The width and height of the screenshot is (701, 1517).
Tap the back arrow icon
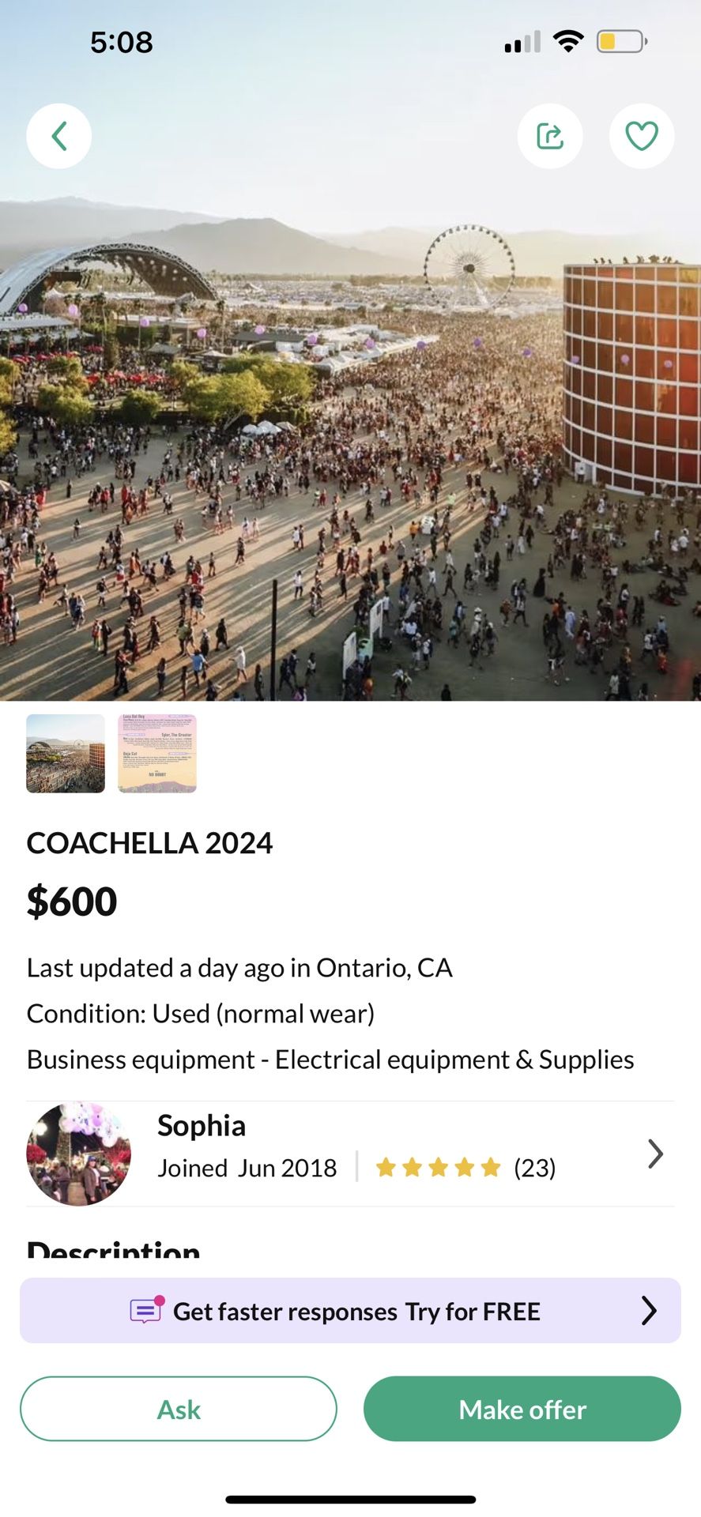59,136
